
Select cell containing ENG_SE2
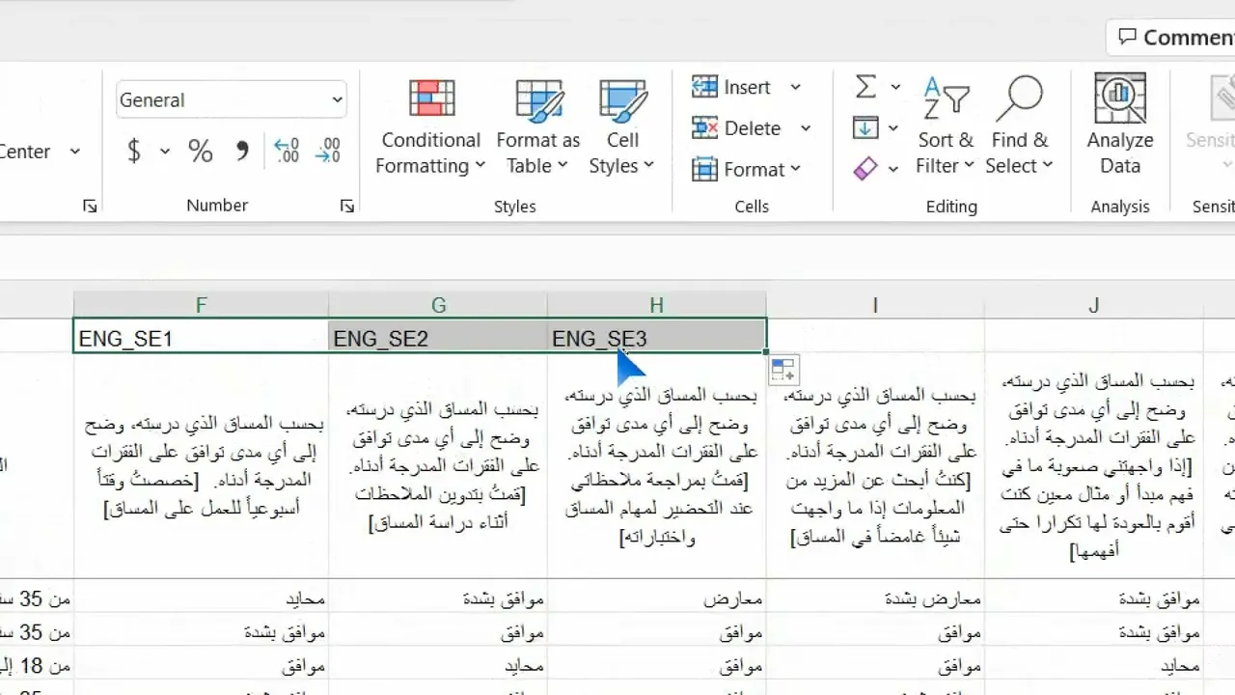point(438,338)
